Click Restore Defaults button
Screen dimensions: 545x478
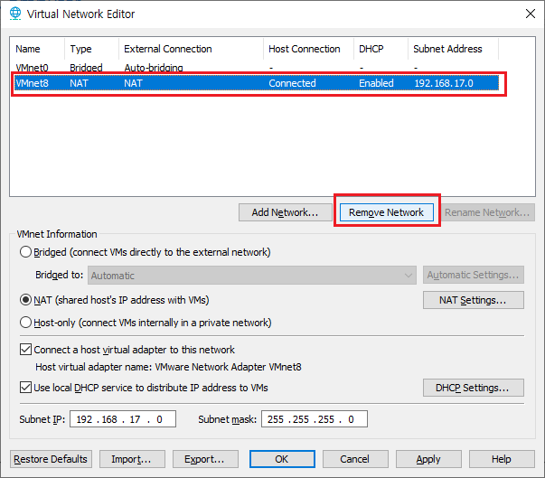[x=51, y=459]
